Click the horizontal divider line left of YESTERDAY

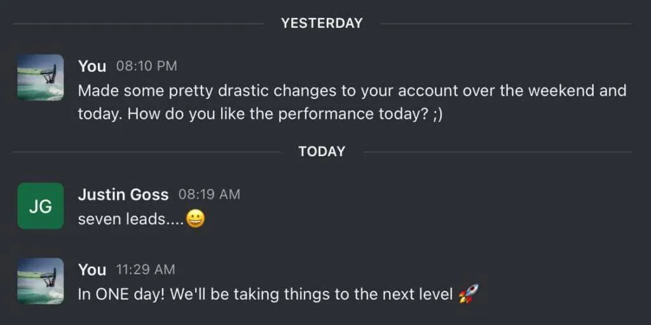[x=138, y=23]
